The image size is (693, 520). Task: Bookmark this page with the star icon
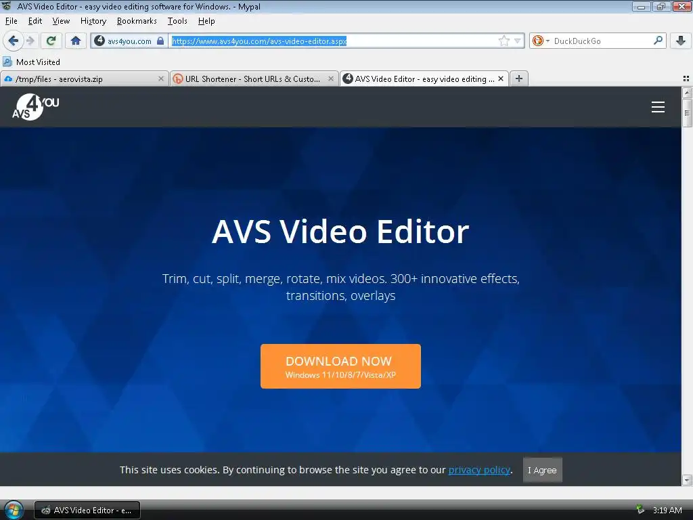coord(504,41)
